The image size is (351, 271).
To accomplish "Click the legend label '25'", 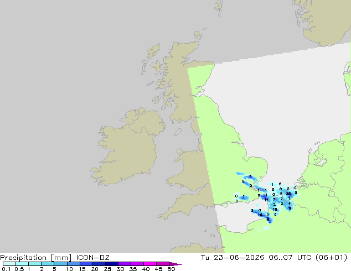I will [107, 269].
